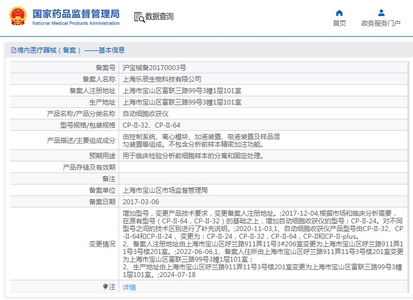This screenshot has height=300, width=413.
Task: Click National Medical Products Administration text
Action: pyautogui.click(x=76, y=23)
